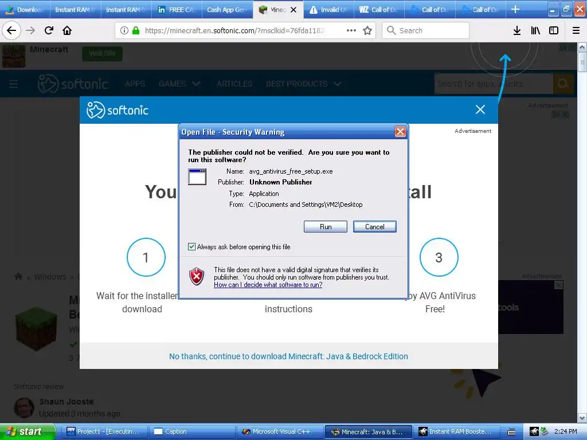This screenshot has width=587, height=440.
Task: Switch to Caption taskbar item
Action: coord(191,432)
